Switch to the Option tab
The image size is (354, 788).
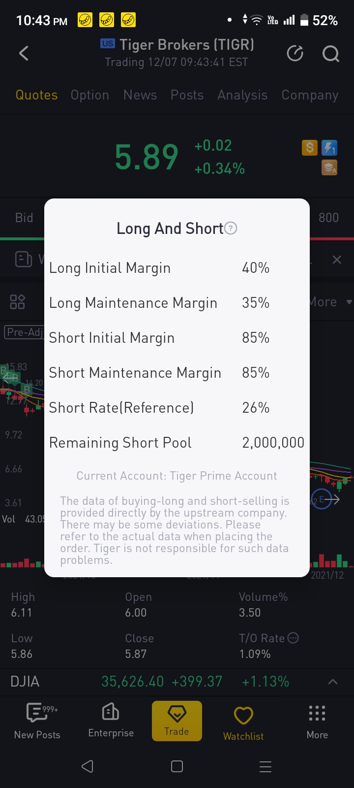tap(90, 95)
